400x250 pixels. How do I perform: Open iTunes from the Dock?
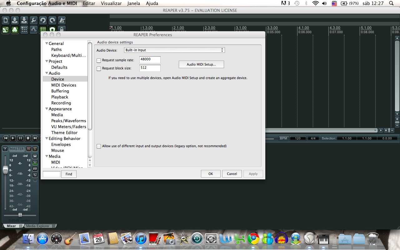(141, 239)
